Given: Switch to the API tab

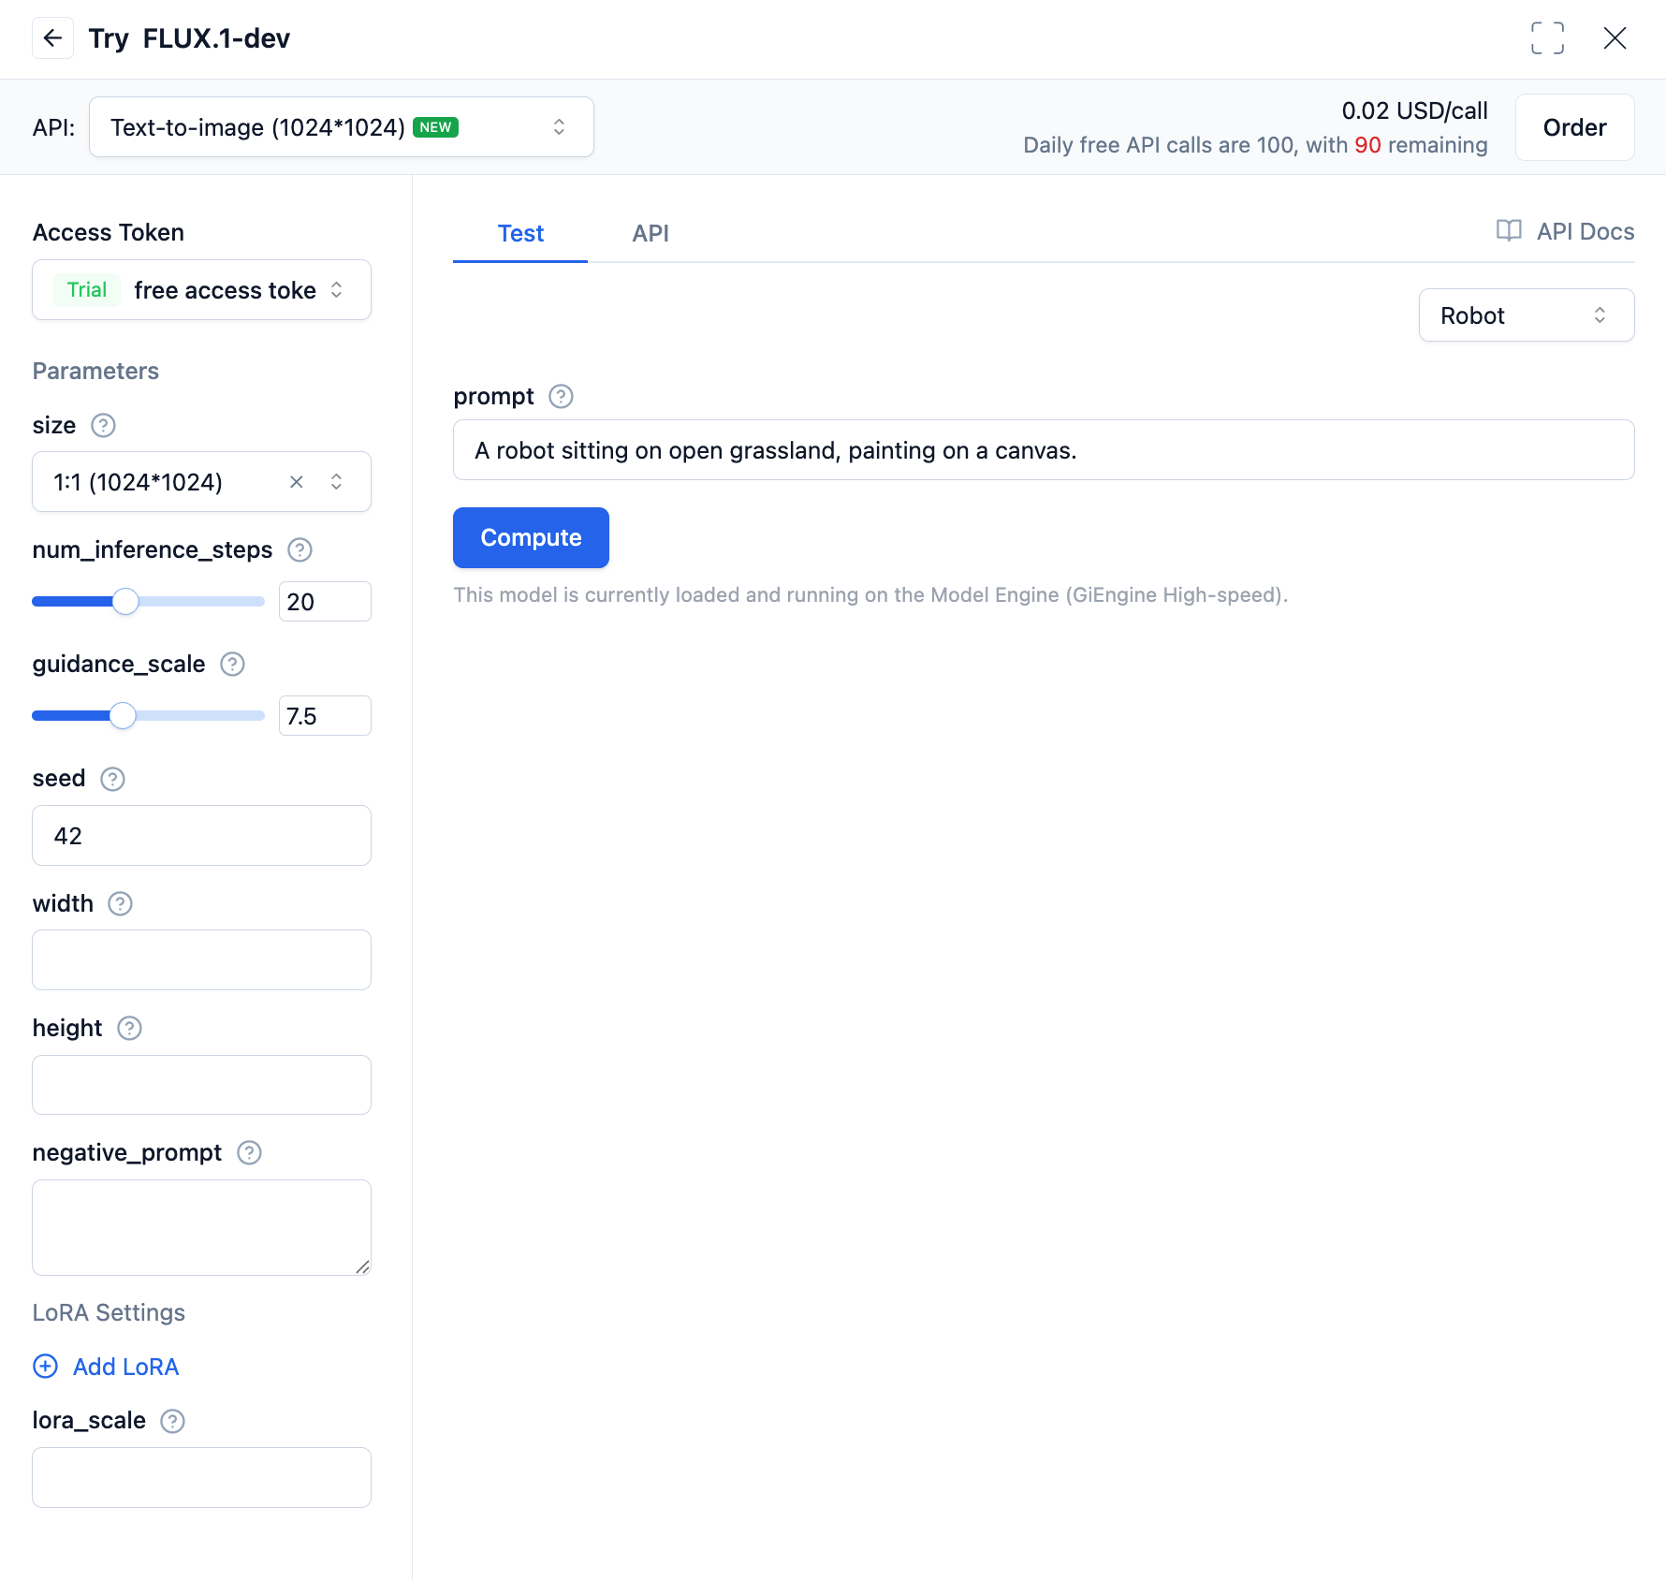Looking at the screenshot, I should click(x=650, y=233).
